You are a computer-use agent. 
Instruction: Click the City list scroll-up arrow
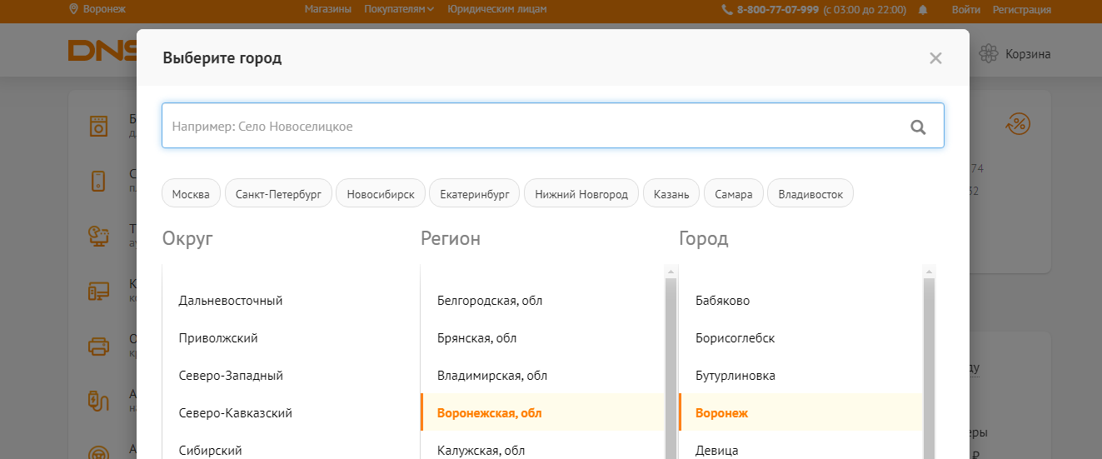929,272
